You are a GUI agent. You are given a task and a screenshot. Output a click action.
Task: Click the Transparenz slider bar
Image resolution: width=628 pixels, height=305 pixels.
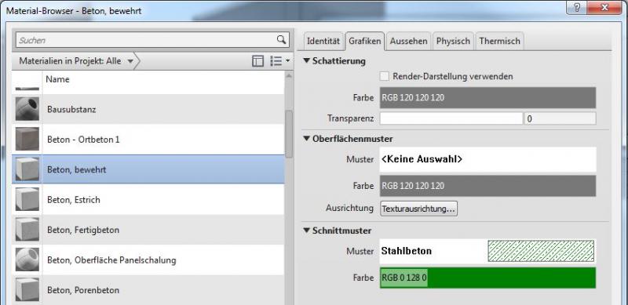pos(451,118)
